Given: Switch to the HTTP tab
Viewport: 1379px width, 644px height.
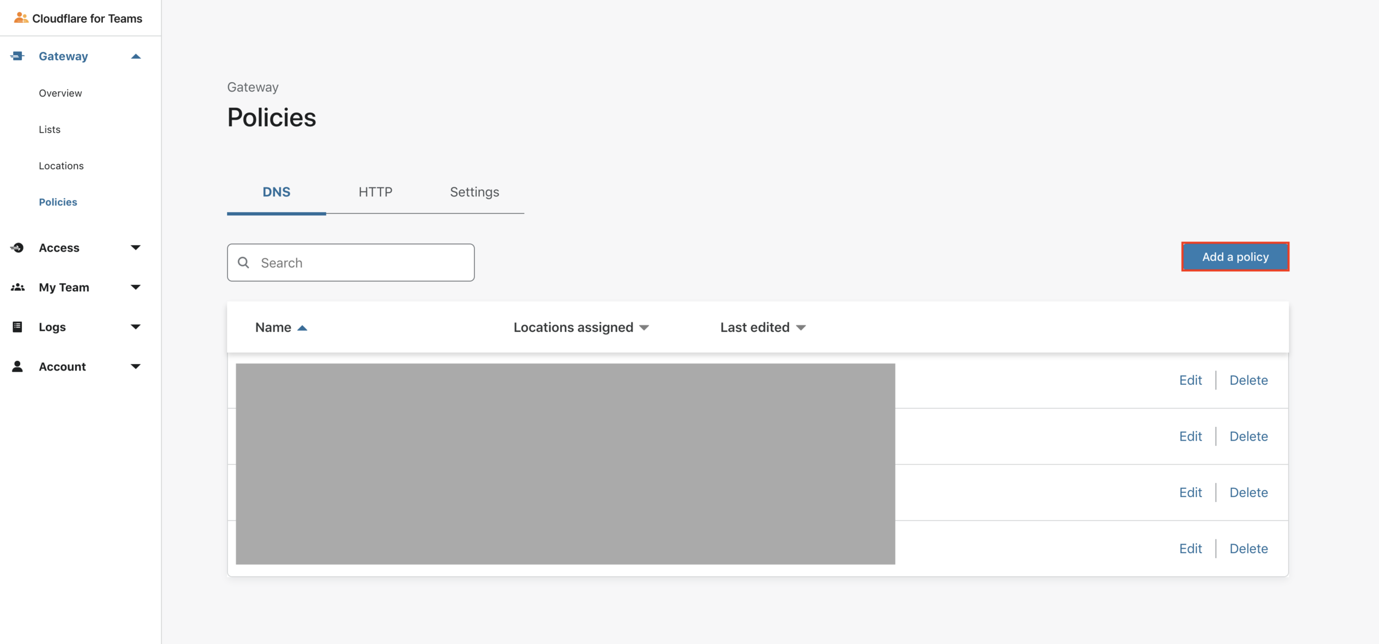Looking at the screenshot, I should [375, 192].
